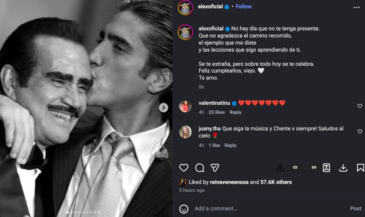Image resolution: width=365 pixels, height=217 pixels.
Task: Switch translation language to EN
Action: point(314,167)
